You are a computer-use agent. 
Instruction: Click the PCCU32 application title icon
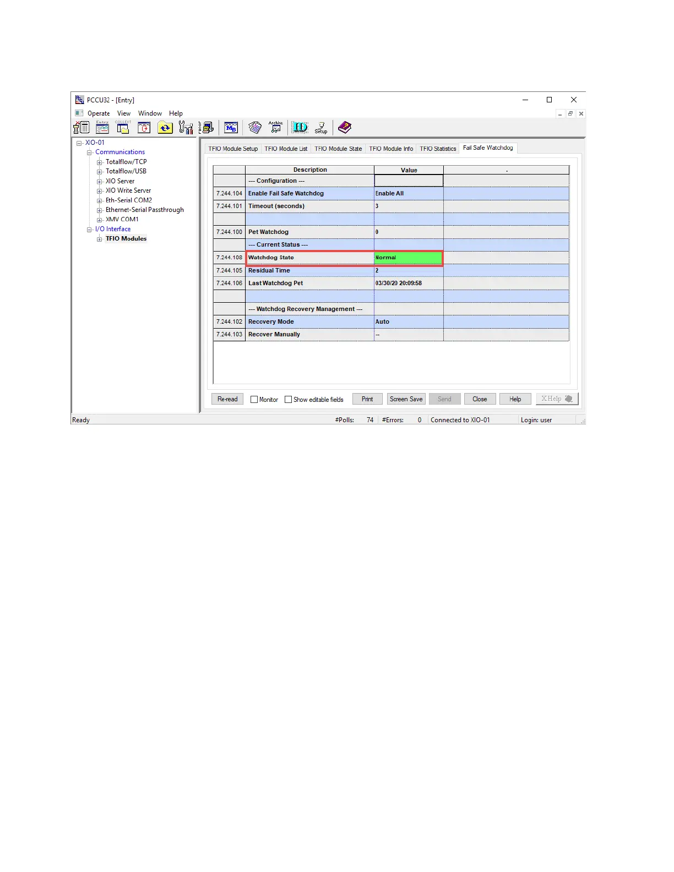(x=80, y=100)
